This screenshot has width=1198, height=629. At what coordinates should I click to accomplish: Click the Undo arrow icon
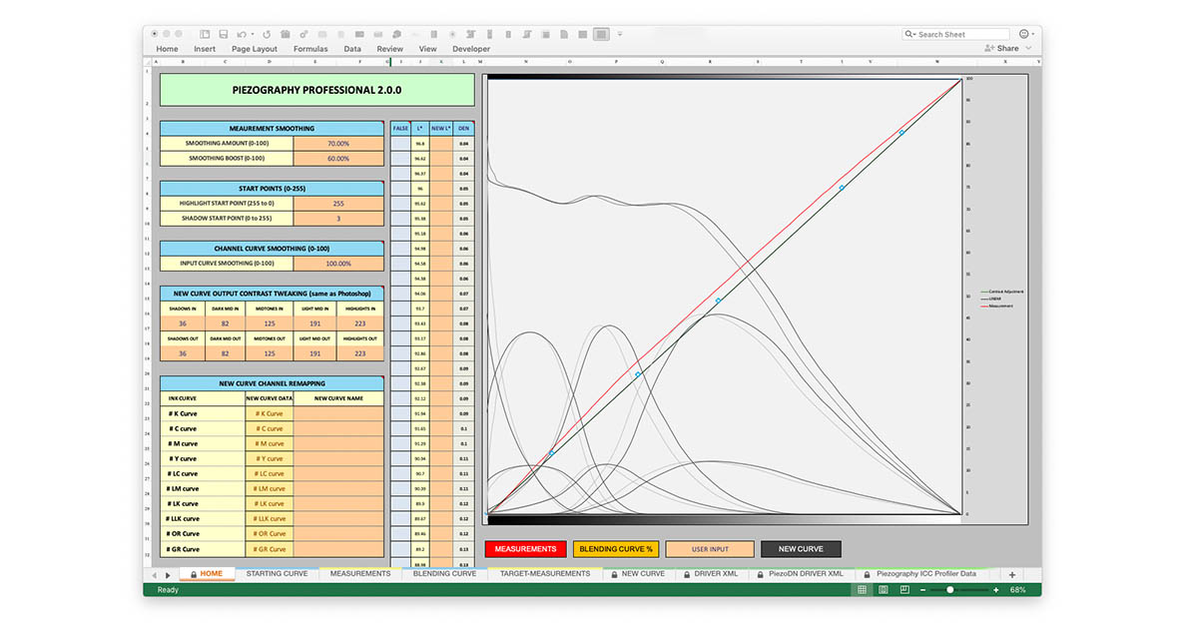coord(242,34)
